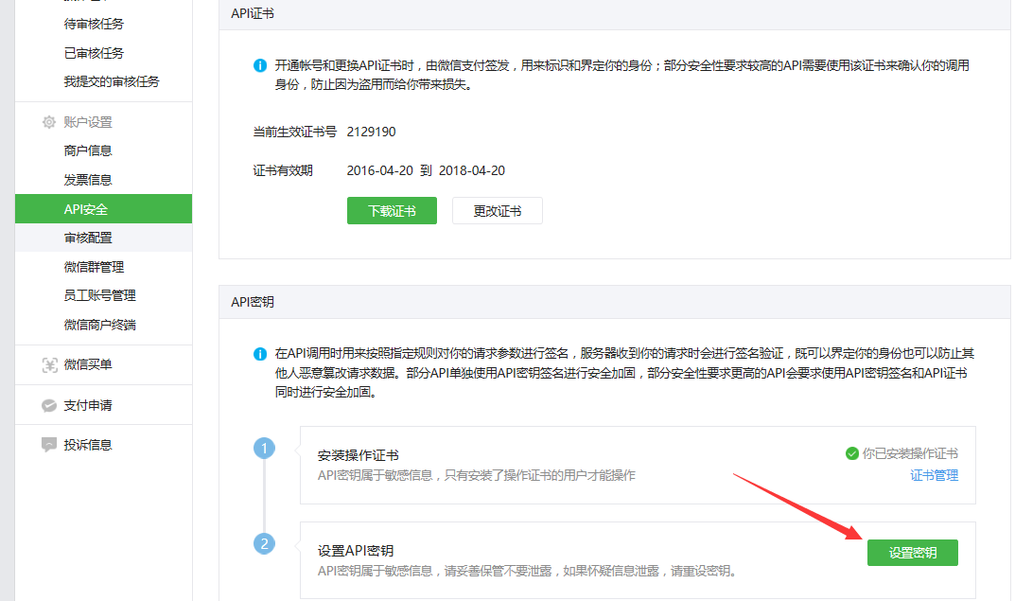Click the gear icon beside 账户设置

[x=49, y=122]
